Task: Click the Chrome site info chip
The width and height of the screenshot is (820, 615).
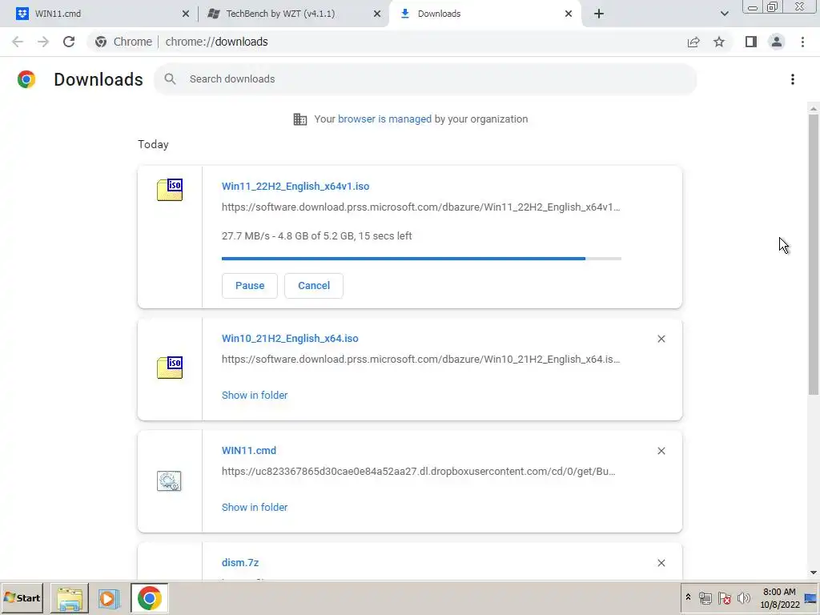Action: [123, 42]
